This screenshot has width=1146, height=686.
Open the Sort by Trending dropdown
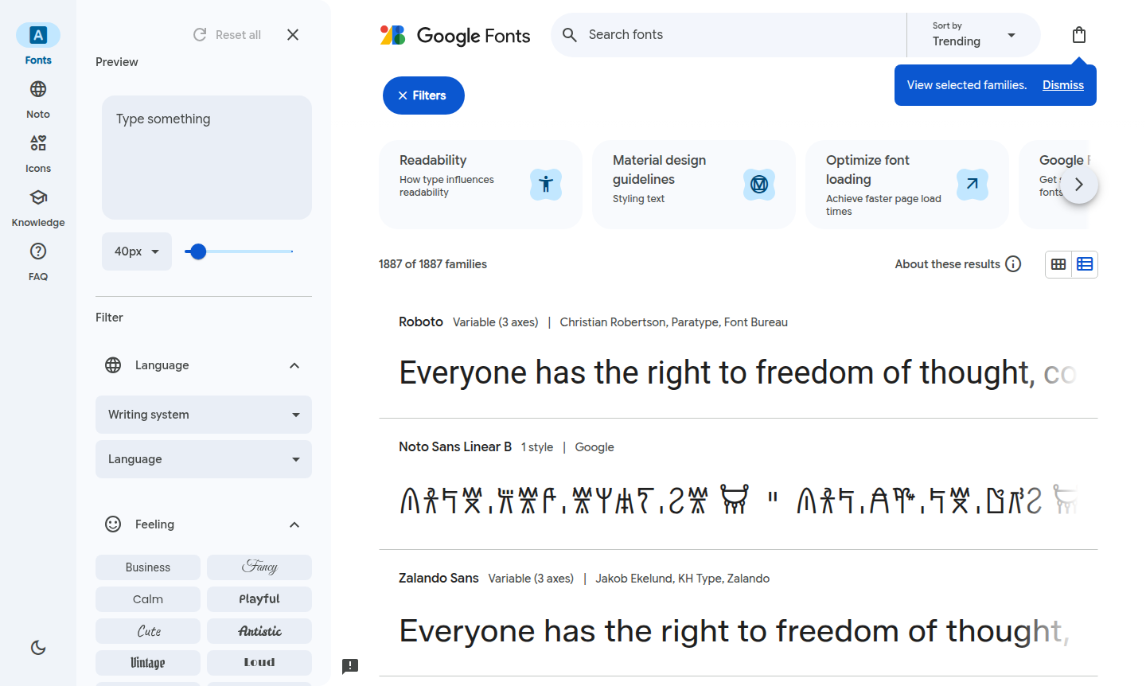click(x=973, y=35)
